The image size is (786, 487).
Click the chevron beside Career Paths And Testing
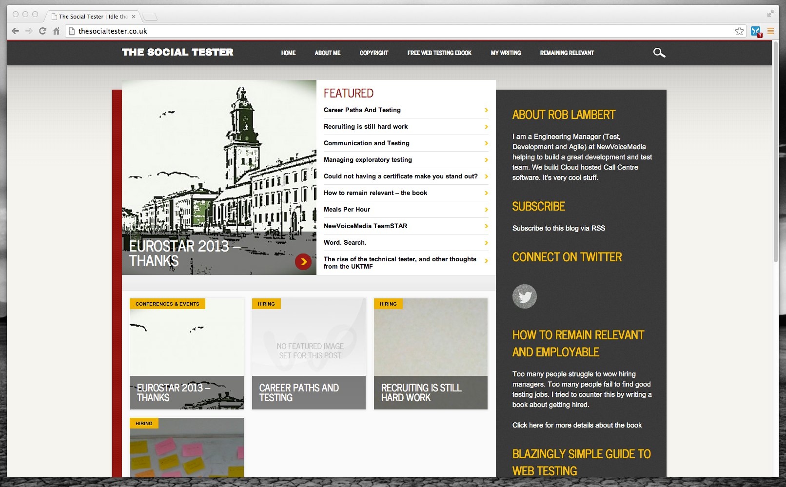pyautogui.click(x=486, y=110)
